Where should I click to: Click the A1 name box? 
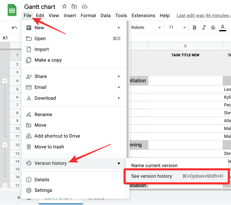[x=11, y=38]
